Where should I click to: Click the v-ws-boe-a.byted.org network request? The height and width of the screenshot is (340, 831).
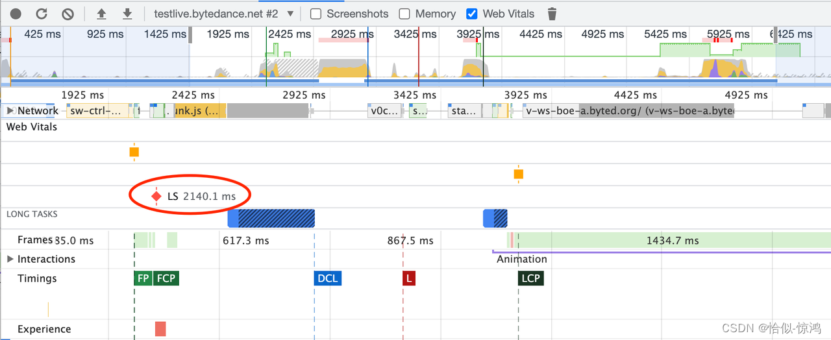(628, 111)
